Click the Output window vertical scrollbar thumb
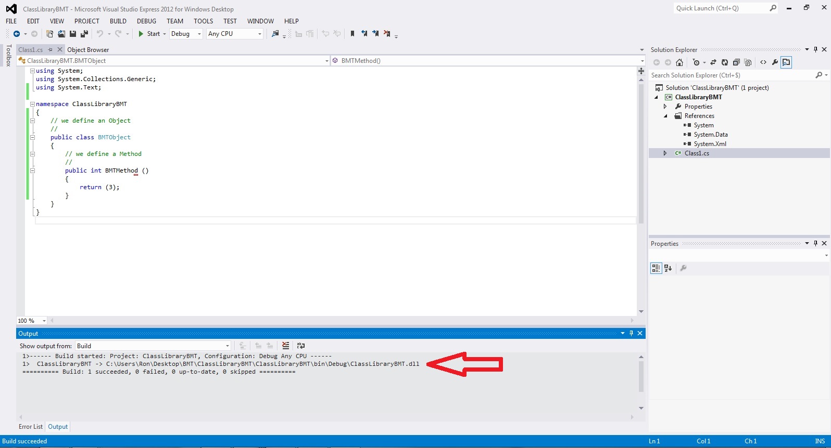The height and width of the screenshot is (448, 831). point(641,376)
